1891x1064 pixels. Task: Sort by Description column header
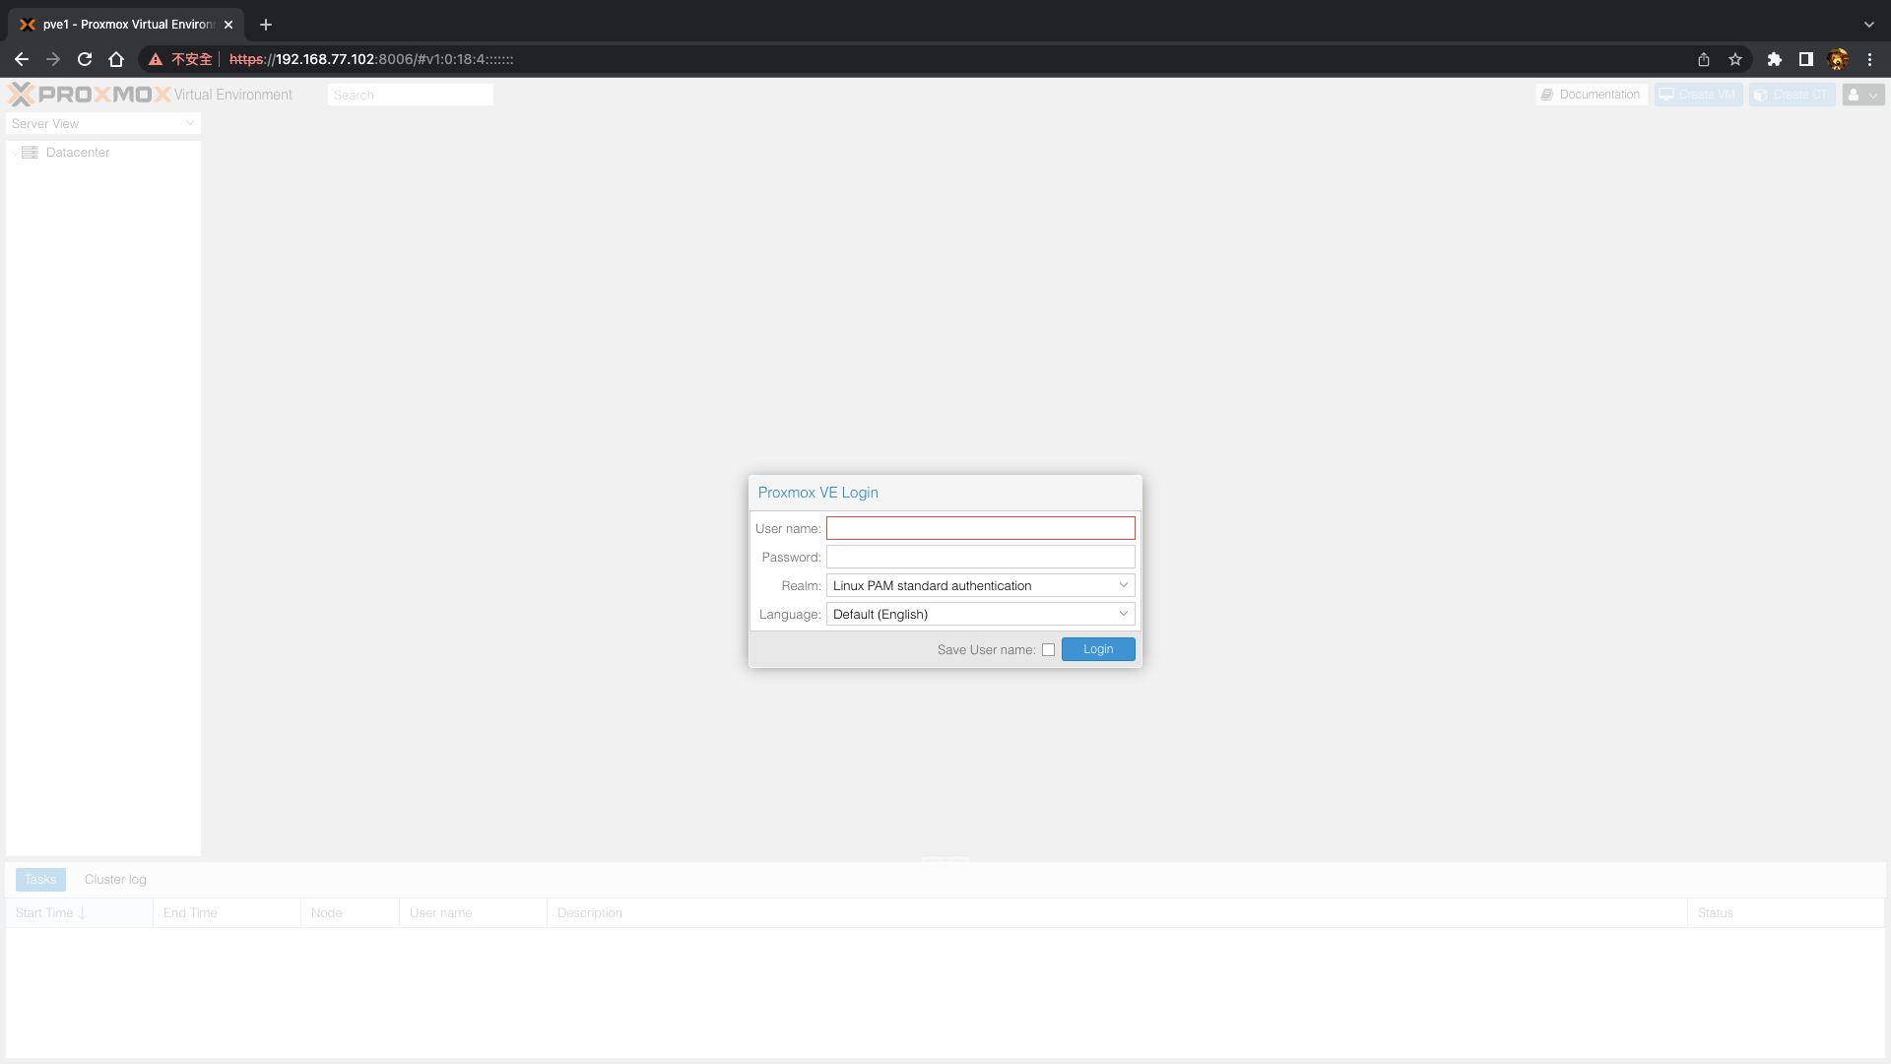[x=1117, y=913]
